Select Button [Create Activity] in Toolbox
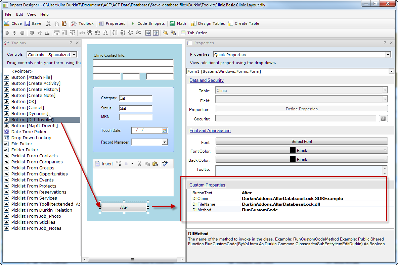Viewport: 398px width, 265px height. point(36,84)
